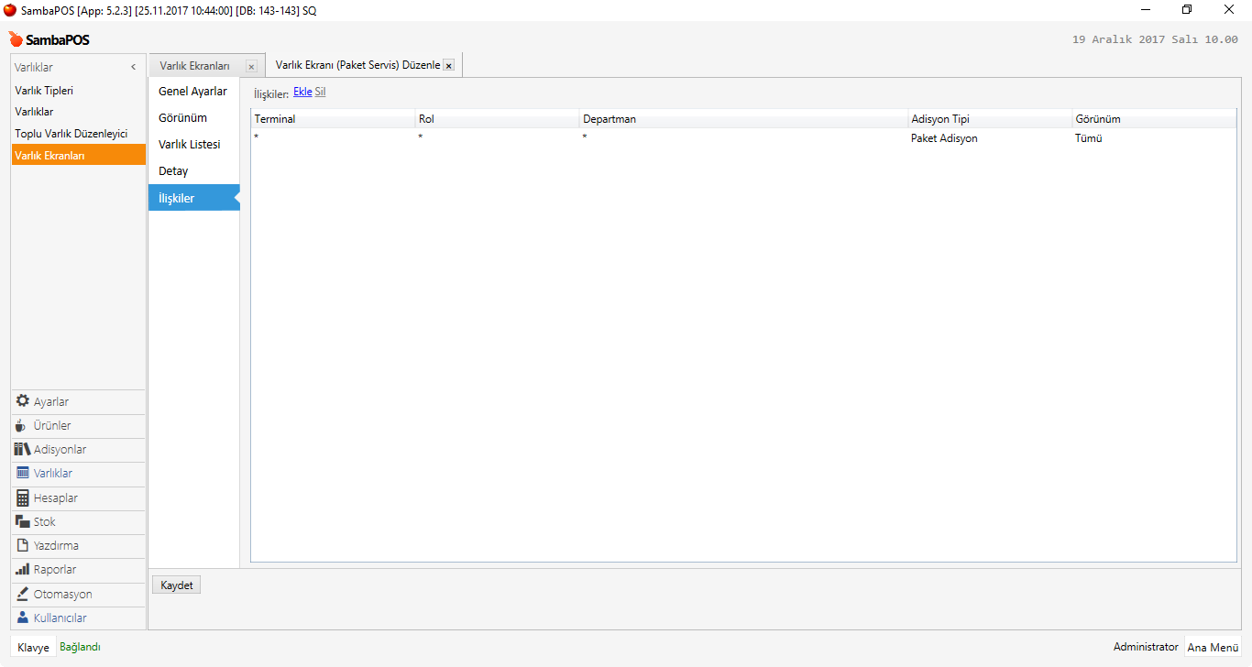1252x667 pixels.
Task: Open the Genel Ayarlar section
Action: [192, 92]
